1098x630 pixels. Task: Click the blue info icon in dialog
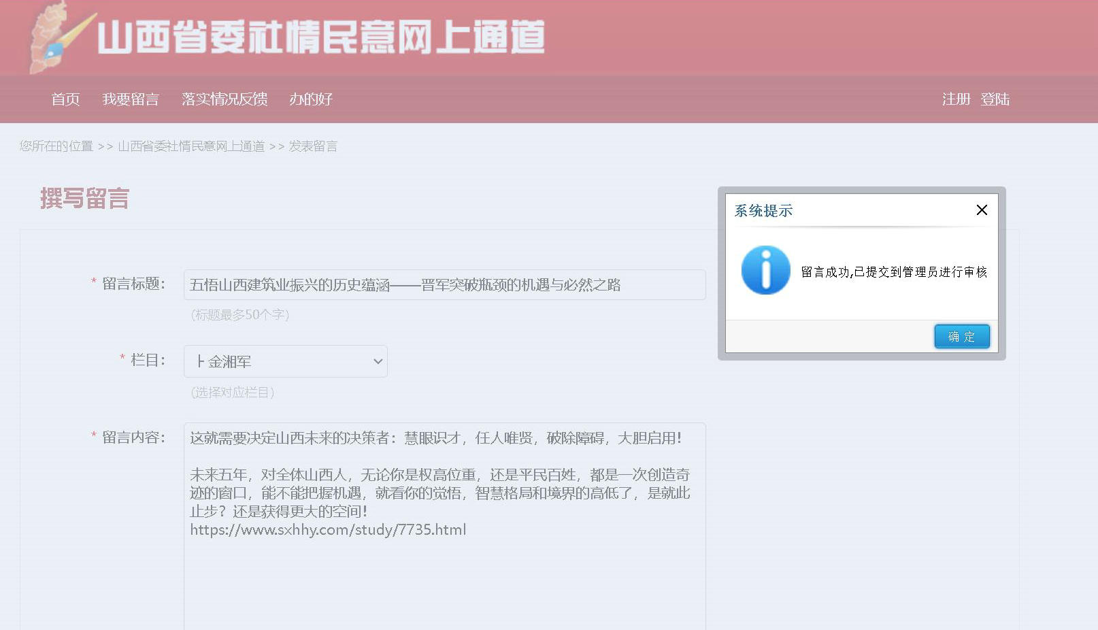(x=765, y=270)
